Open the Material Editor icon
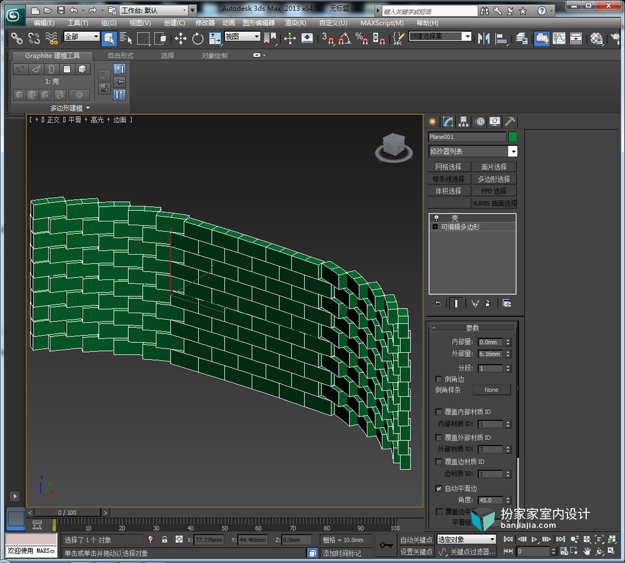Screen dimensions: 625x563 [x=596, y=39]
